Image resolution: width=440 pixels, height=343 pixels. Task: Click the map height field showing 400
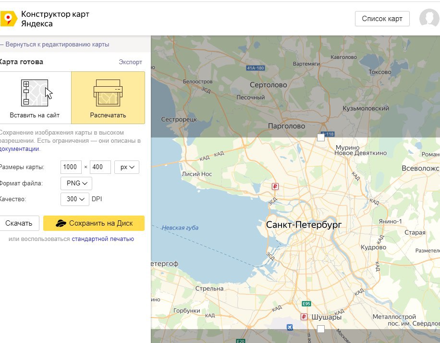[100, 167]
